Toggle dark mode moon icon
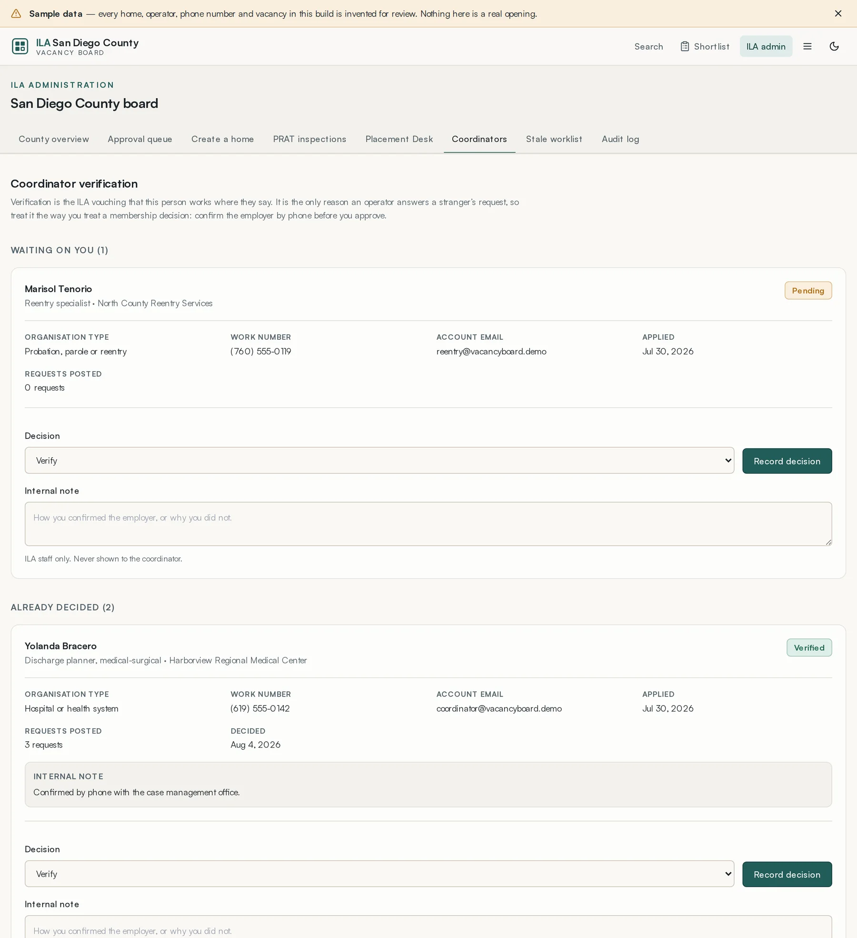857x938 pixels. pyautogui.click(x=834, y=46)
